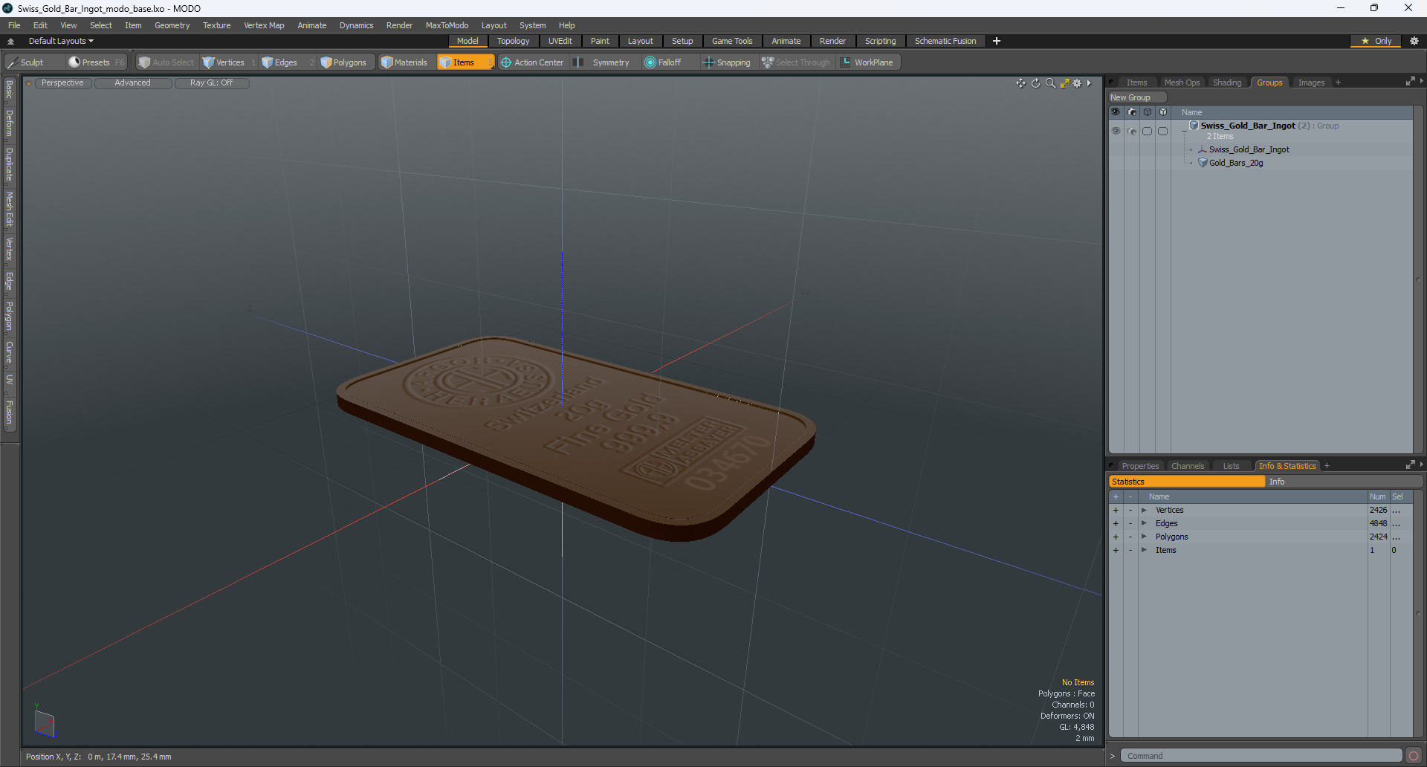Switch to Polygons selection mode
The image size is (1427, 767).
344,62
